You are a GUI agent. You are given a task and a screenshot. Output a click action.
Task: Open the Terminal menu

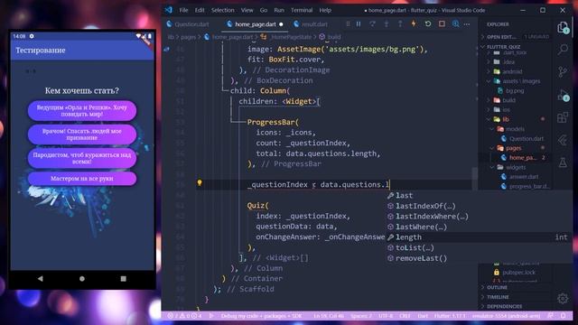pos(302,10)
